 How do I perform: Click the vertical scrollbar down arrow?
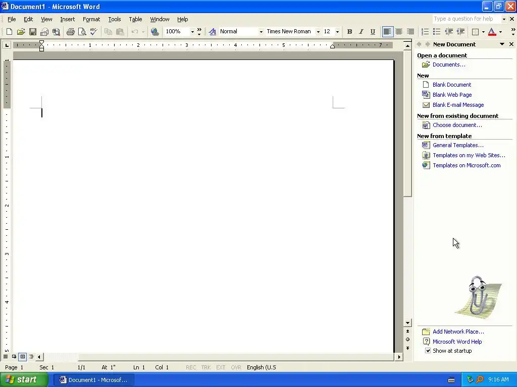408,323
